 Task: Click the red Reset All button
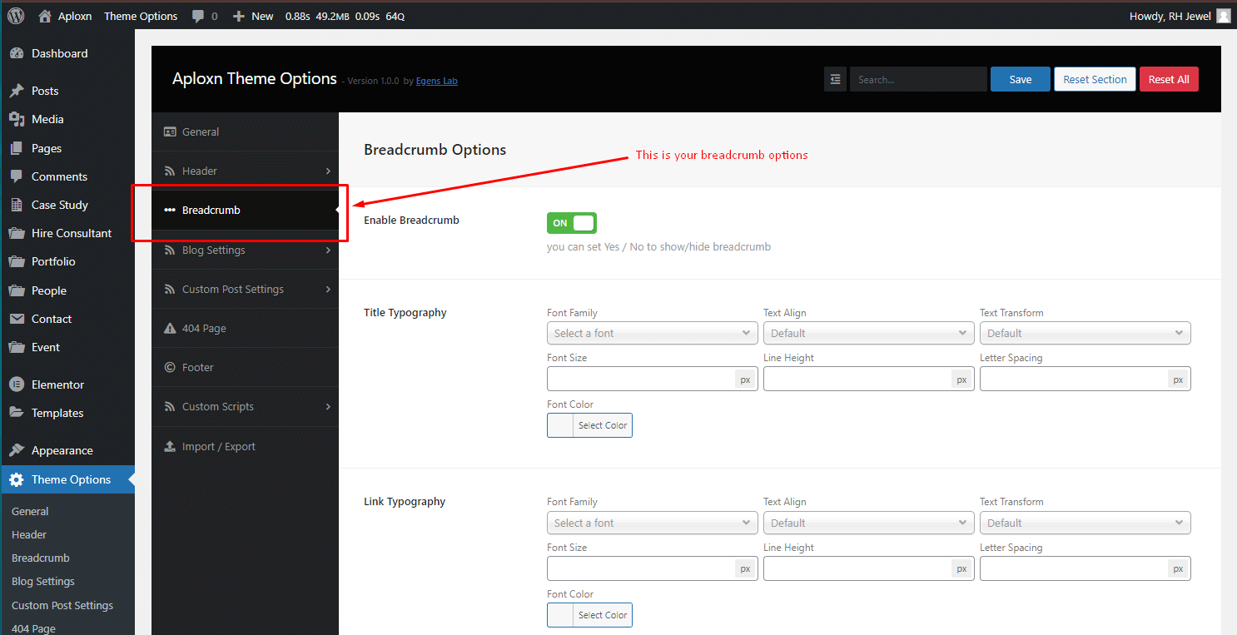pos(1169,79)
